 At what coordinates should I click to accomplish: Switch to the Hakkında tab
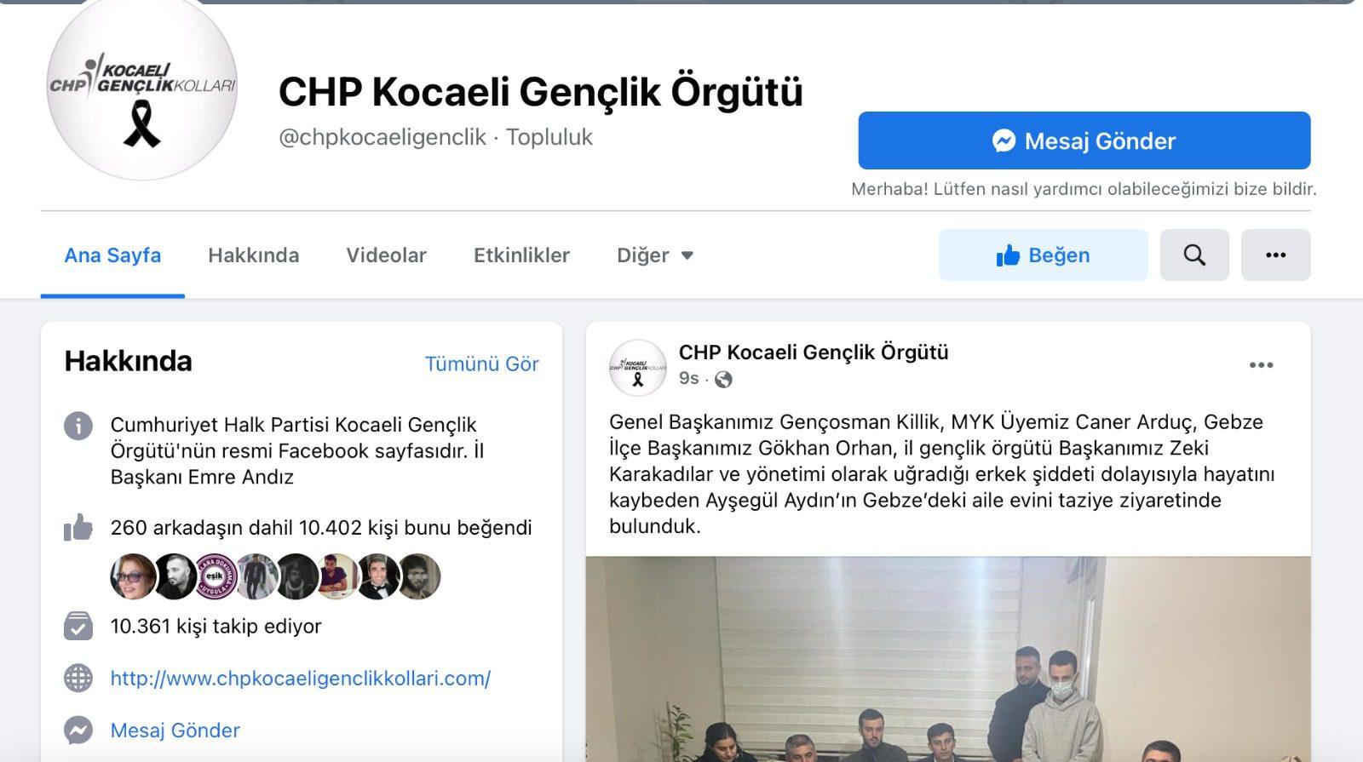(253, 255)
